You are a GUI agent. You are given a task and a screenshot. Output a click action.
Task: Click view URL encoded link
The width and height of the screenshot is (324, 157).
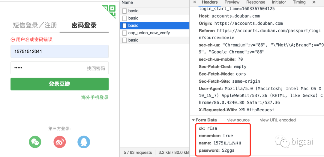[x=278, y=120]
